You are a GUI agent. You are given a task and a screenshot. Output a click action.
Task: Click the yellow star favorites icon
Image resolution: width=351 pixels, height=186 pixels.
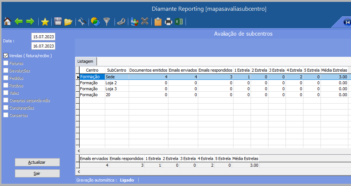(x=45, y=22)
